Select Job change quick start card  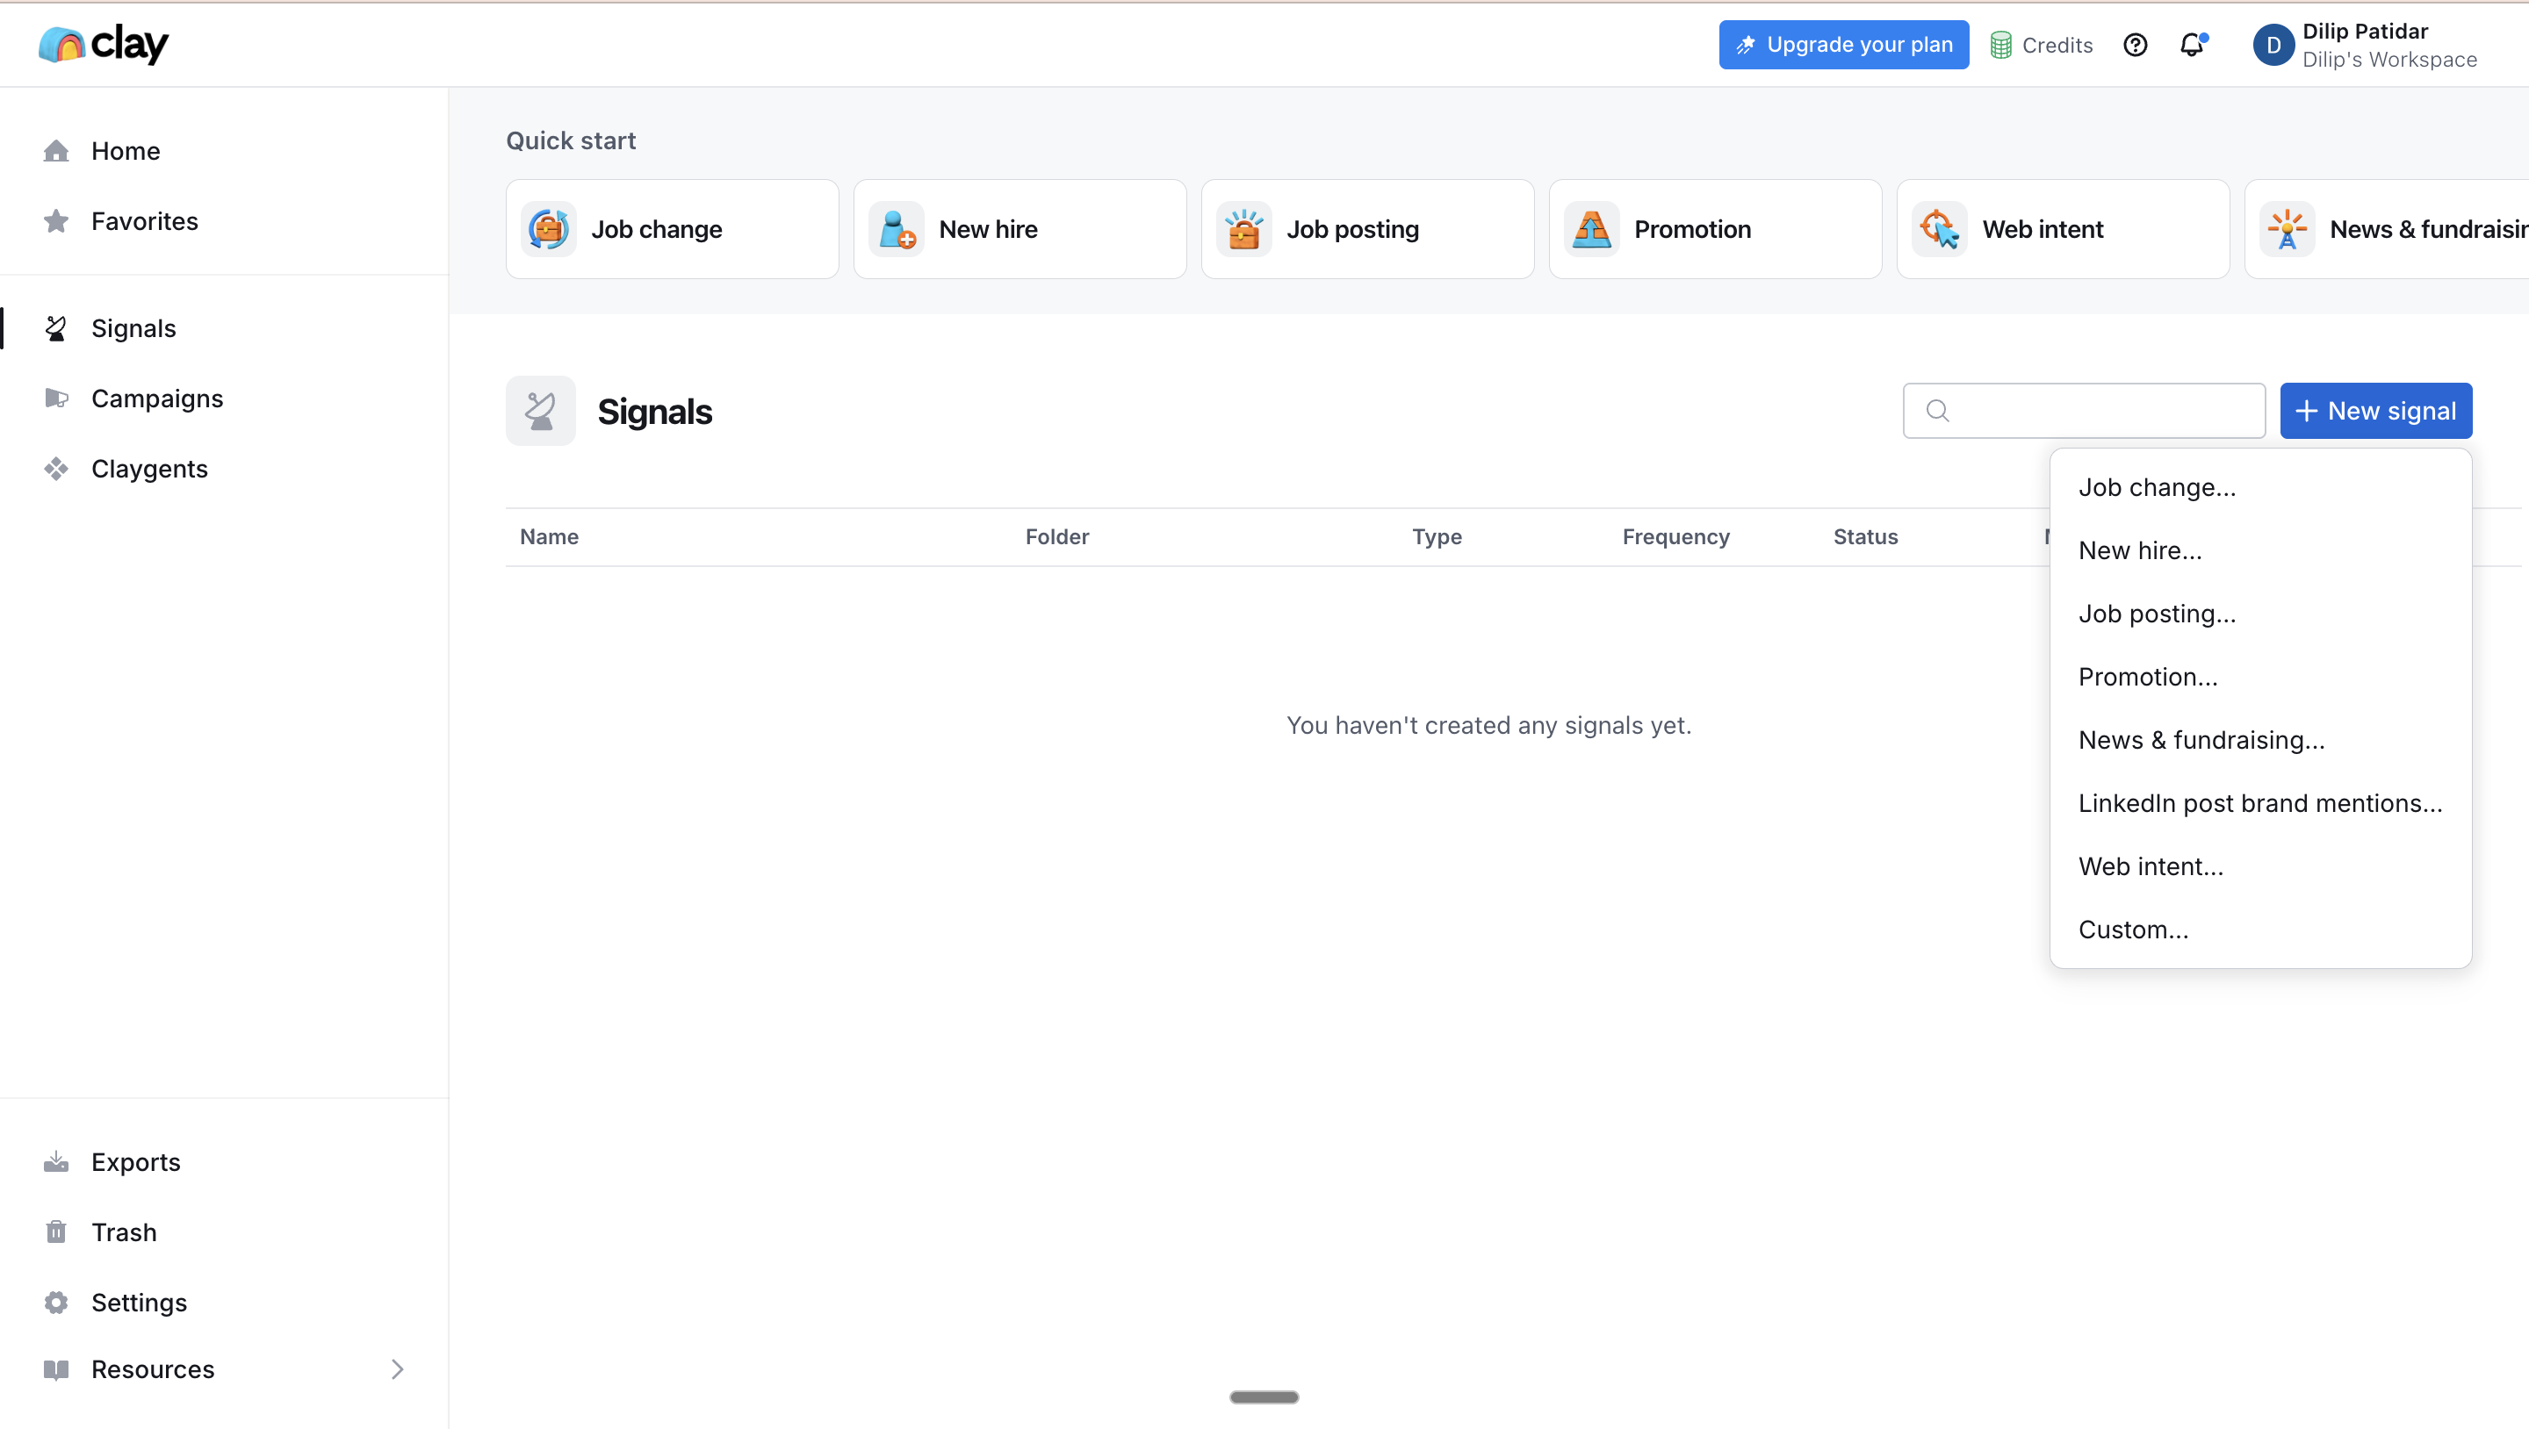(x=672, y=229)
